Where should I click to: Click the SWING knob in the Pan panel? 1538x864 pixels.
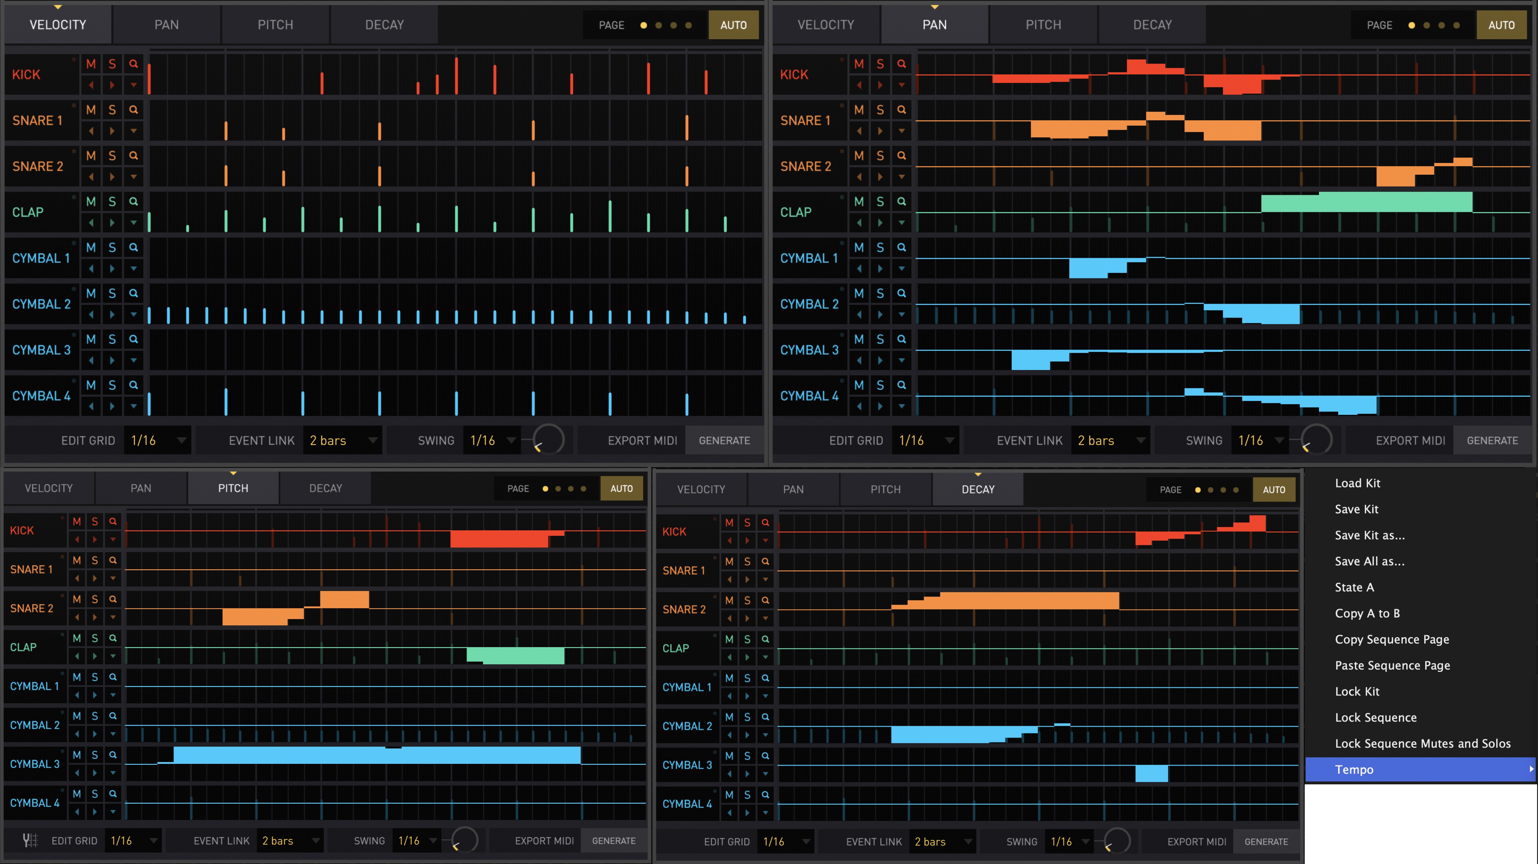(x=1316, y=440)
